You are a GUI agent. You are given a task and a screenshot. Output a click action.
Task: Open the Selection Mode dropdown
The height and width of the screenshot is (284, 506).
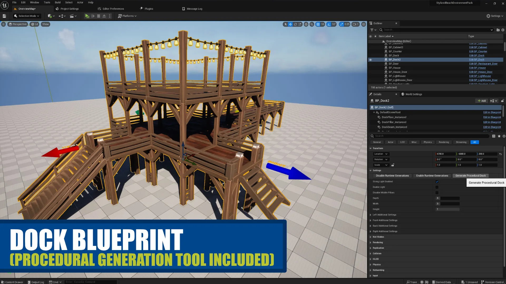(x=27, y=16)
